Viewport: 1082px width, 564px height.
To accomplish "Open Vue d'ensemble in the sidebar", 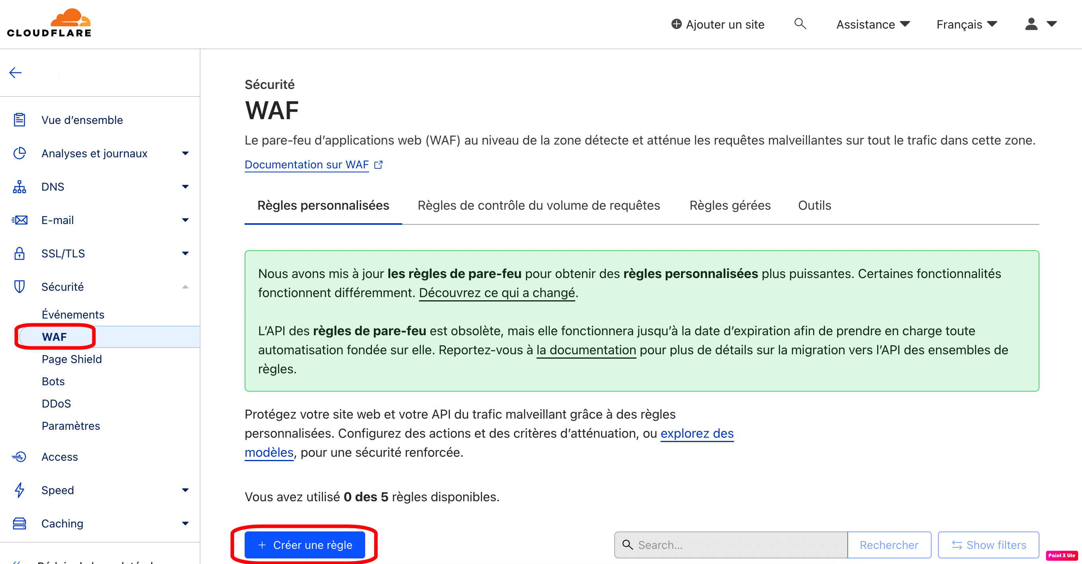I will tap(82, 120).
